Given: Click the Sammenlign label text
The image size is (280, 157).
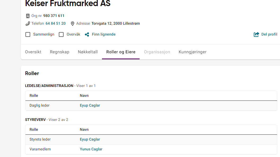Looking at the screenshot, I should 43,34.
